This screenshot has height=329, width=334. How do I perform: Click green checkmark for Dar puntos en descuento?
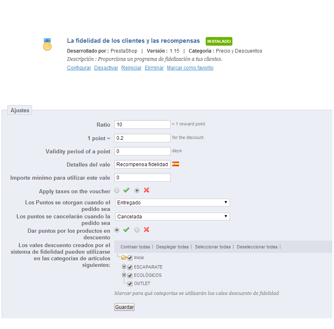tap(126, 229)
